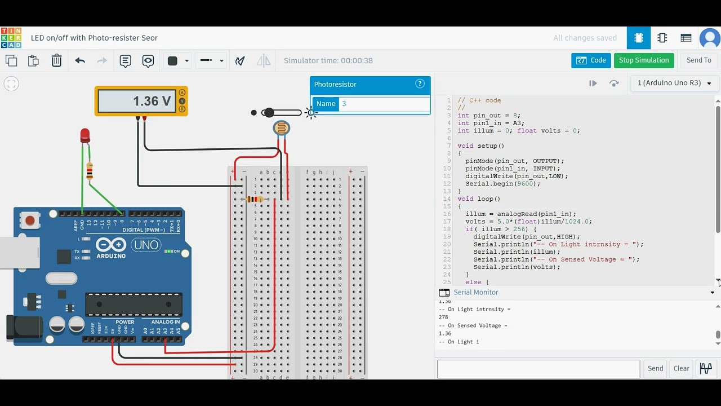Clear the serial monitor output
The width and height of the screenshot is (721, 406).
682,369
